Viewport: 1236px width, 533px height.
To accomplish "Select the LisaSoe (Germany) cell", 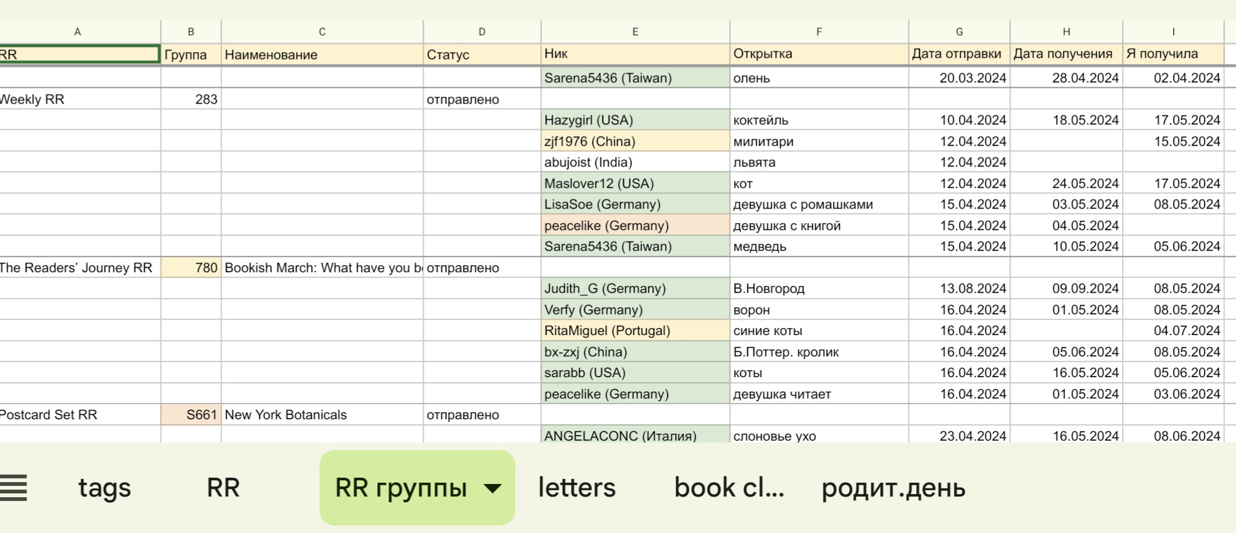I will click(x=635, y=204).
